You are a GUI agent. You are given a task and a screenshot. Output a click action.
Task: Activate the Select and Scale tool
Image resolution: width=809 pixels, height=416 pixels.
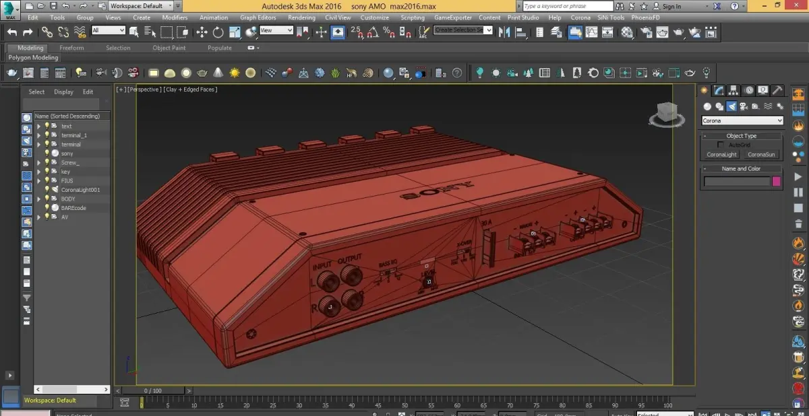click(x=235, y=32)
